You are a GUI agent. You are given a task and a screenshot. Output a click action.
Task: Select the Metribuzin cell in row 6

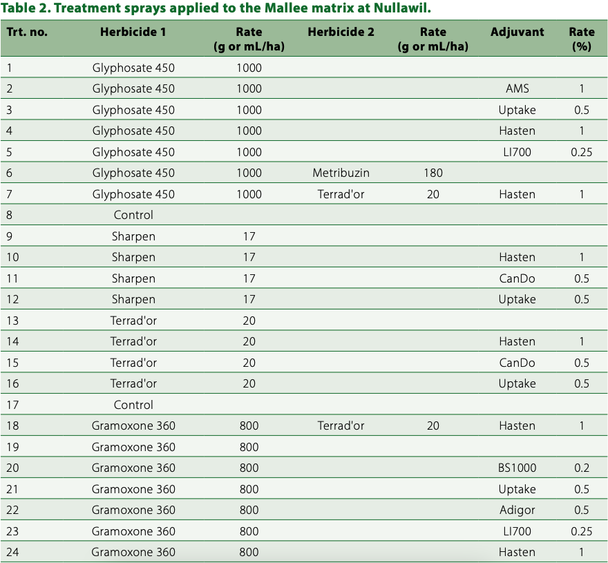341,173
